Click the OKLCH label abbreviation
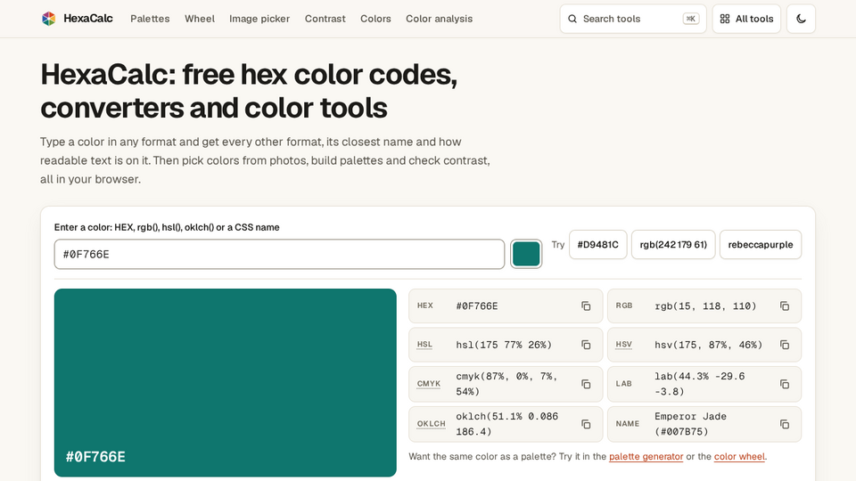This screenshot has height=481, width=856. point(432,424)
